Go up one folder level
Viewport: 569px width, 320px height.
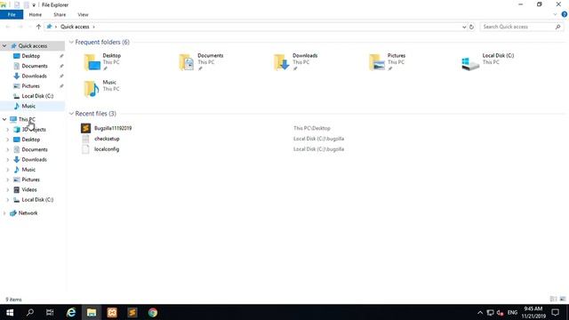coord(38,27)
